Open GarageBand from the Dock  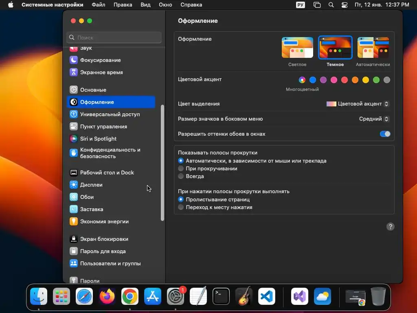point(244,296)
